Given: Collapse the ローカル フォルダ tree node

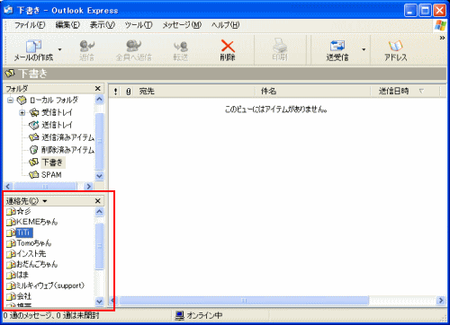Looking at the screenshot, I should tap(11, 100).
